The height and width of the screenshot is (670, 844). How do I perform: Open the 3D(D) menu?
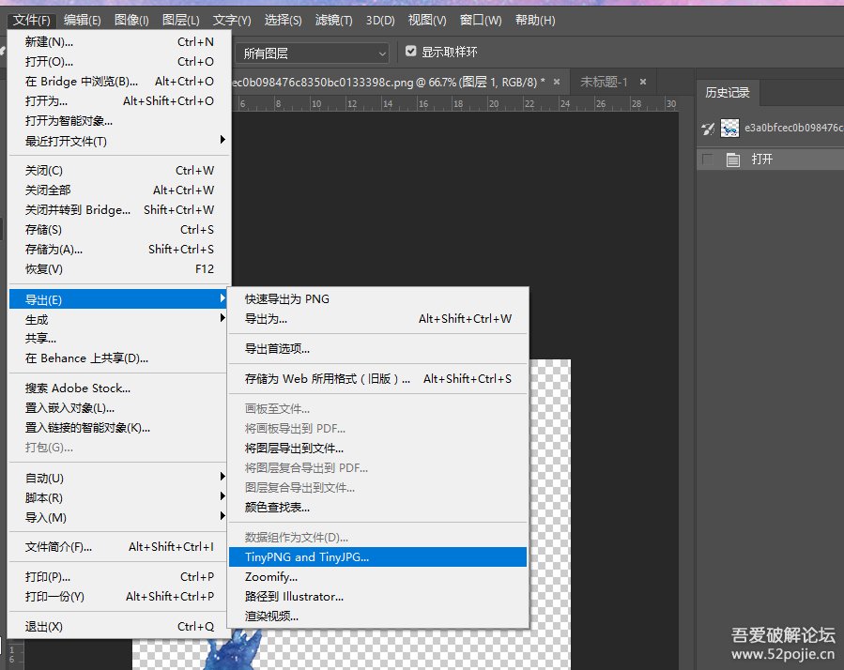(x=378, y=20)
